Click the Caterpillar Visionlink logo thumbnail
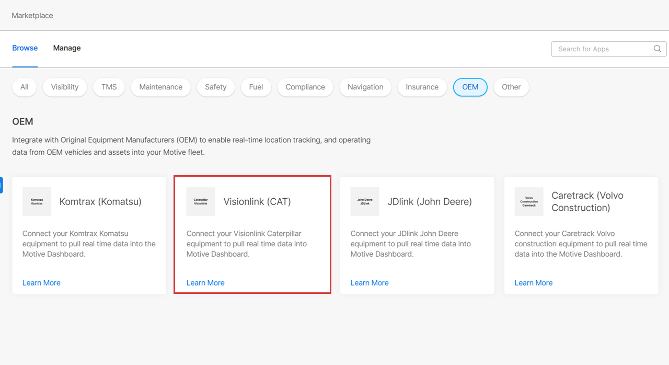The height and width of the screenshot is (365, 669). click(201, 201)
